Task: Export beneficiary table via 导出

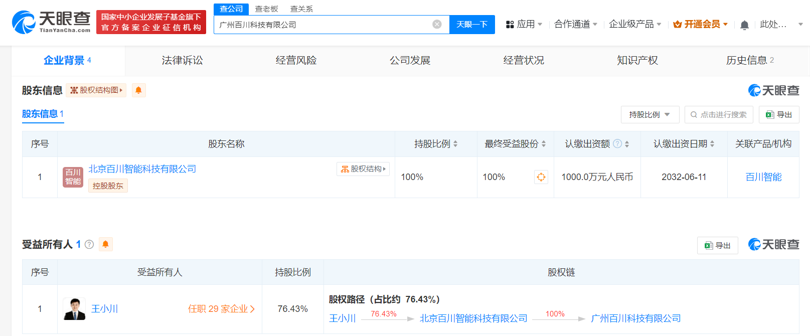Action: click(718, 245)
